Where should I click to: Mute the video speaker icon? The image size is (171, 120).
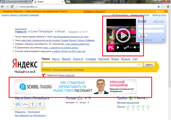click(135, 47)
